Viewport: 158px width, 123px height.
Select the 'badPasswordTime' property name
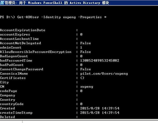pos(16,61)
